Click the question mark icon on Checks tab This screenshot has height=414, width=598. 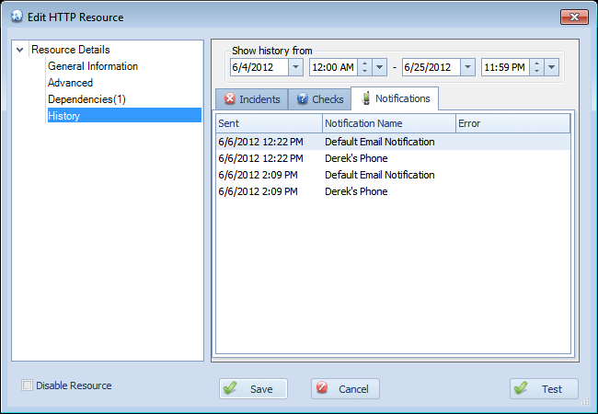pos(302,98)
